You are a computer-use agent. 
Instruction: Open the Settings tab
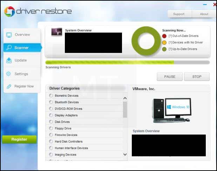[22, 74]
